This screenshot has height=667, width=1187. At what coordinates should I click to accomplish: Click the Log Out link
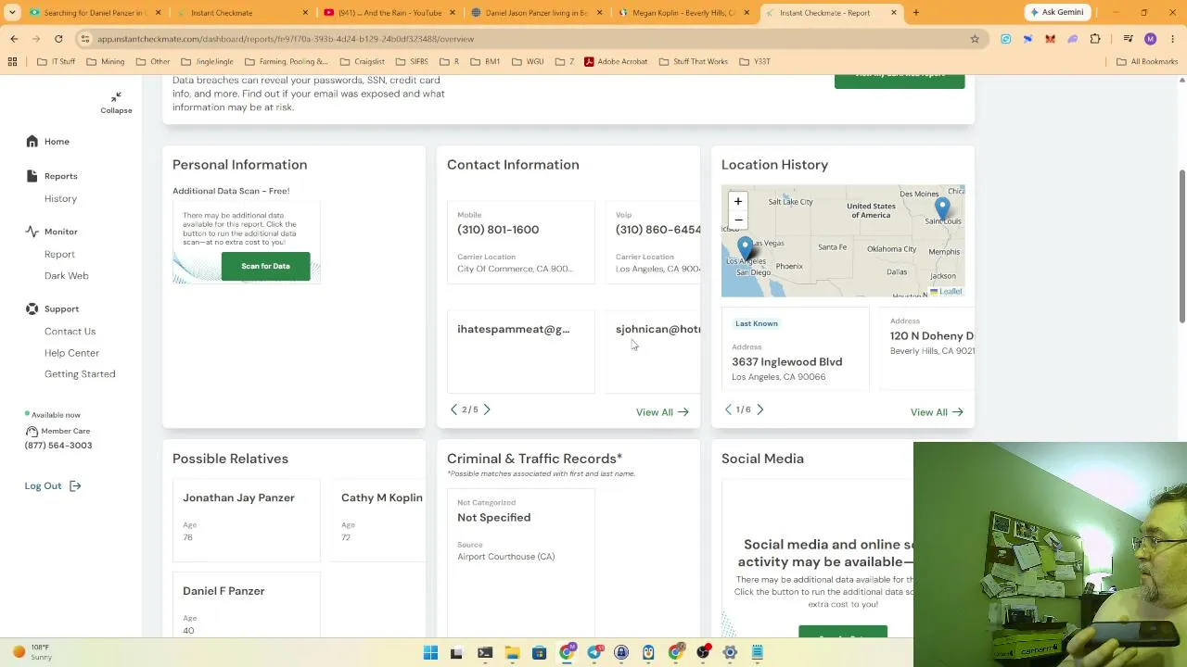click(43, 486)
